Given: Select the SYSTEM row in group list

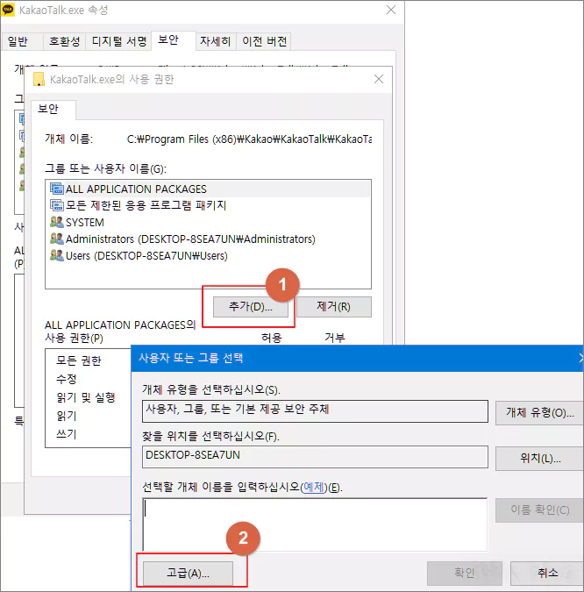Looking at the screenshot, I should pos(208,222).
